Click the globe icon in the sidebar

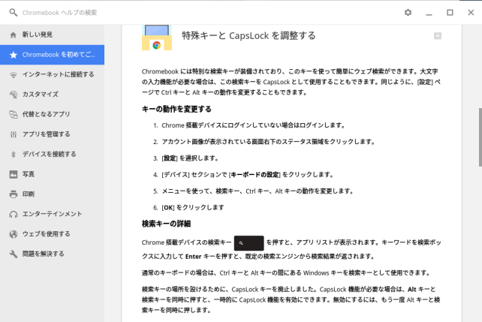[x=14, y=234]
